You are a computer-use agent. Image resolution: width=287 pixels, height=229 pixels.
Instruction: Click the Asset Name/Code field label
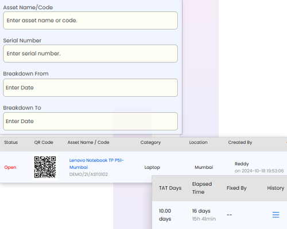28,7
